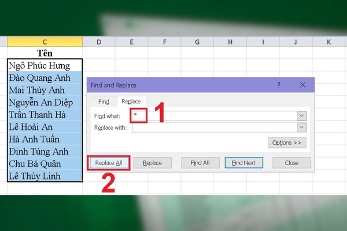The width and height of the screenshot is (347, 231).
Task: Click cell Nguyễn An Diệp
Action: pyautogui.click(x=45, y=102)
